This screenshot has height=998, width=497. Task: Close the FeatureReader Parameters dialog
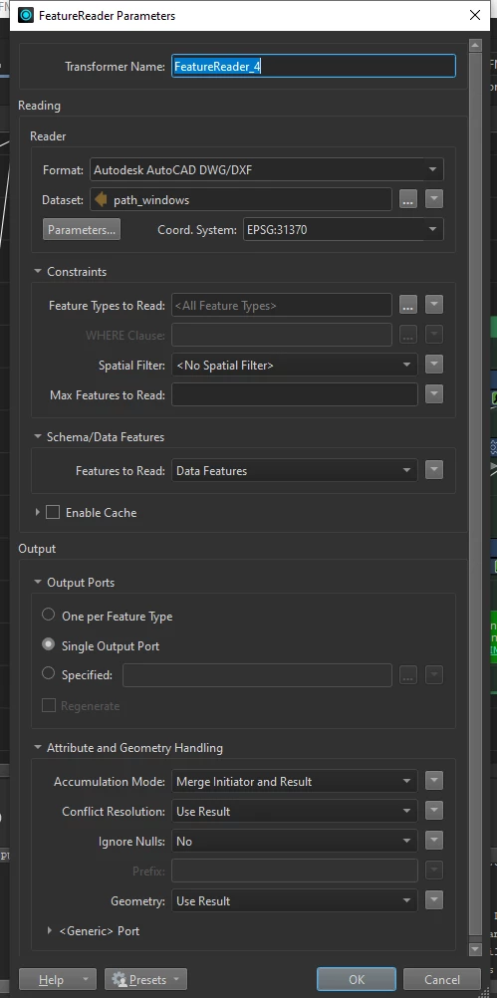click(x=475, y=15)
